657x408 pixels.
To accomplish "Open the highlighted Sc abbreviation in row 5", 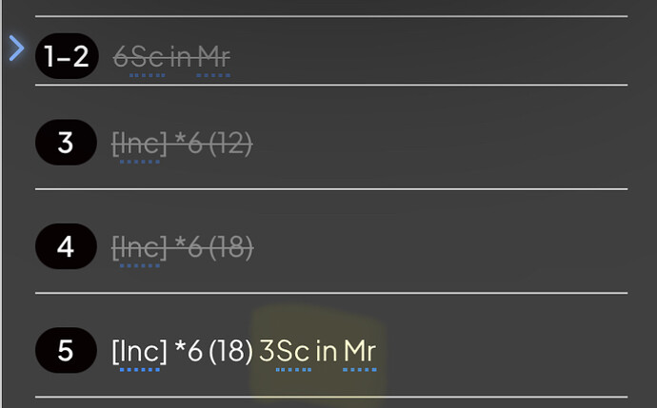I will [293, 351].
